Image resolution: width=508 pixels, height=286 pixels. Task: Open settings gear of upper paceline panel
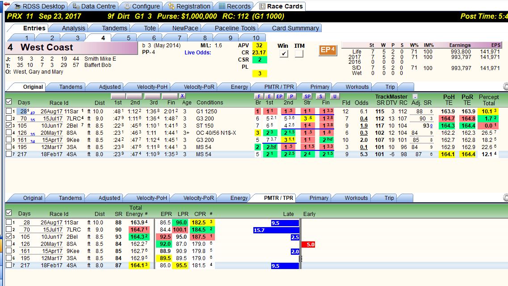pos(505,87)
